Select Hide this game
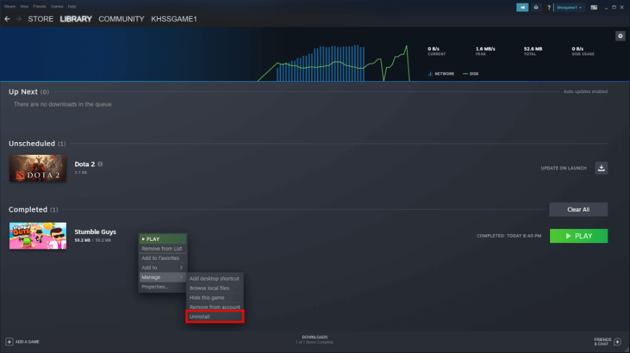This screenshot has width=630, height=353. (214, 298)
